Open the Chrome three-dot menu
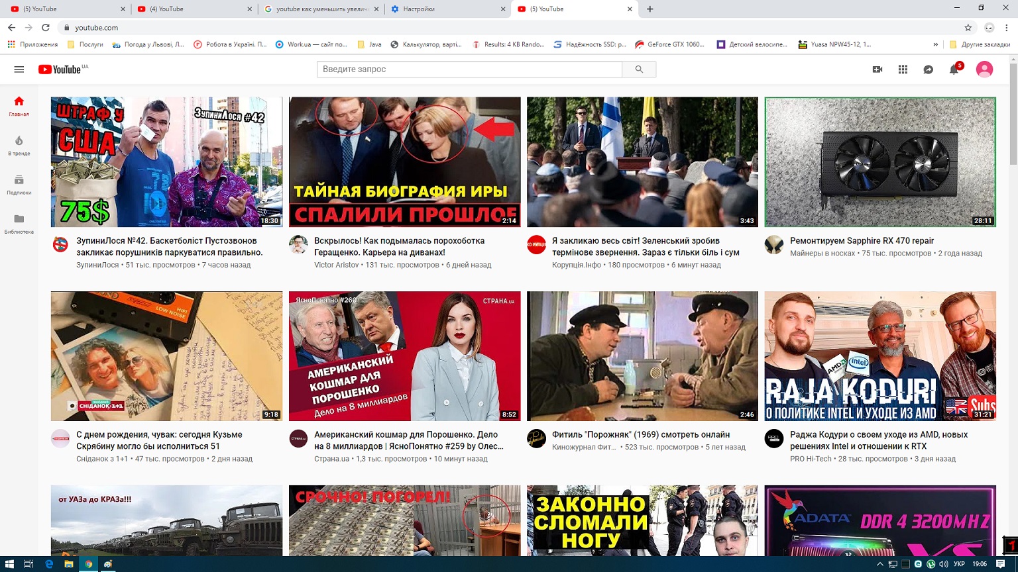 click(1007, 28)
